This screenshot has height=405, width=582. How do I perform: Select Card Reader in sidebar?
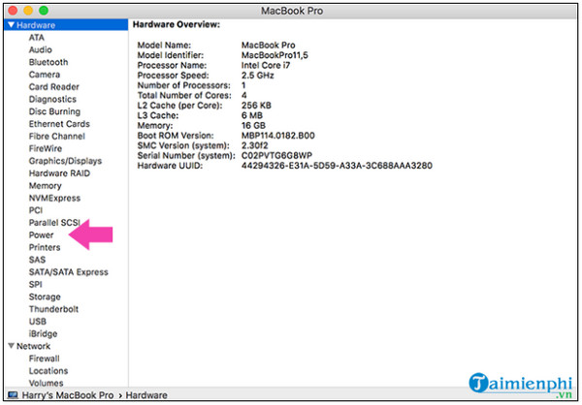53,87
